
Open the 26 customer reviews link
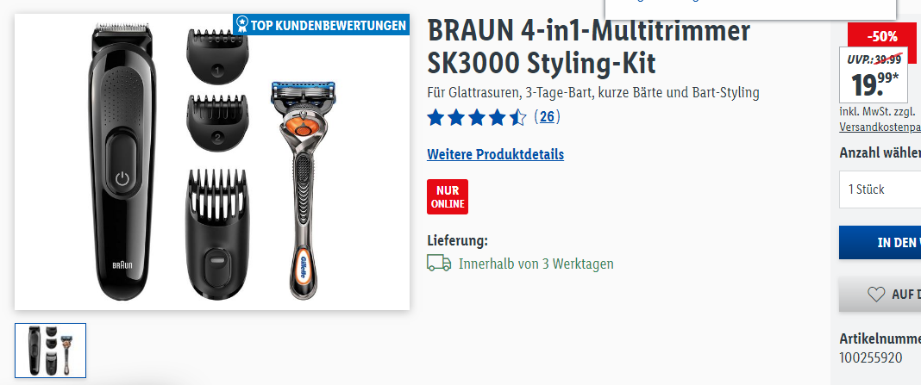click(547, 117)
